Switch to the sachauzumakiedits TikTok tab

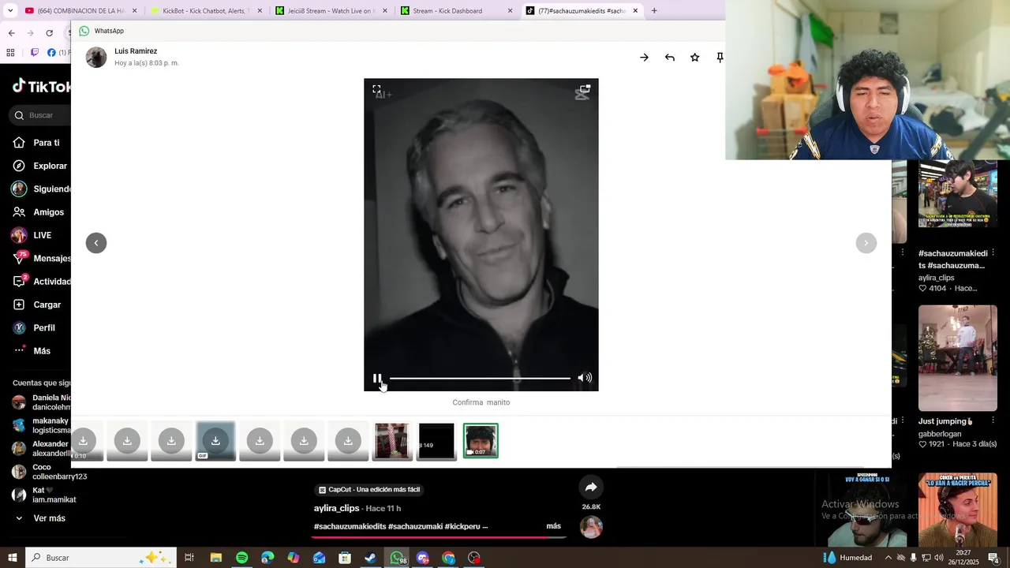(x=581, y=11)
